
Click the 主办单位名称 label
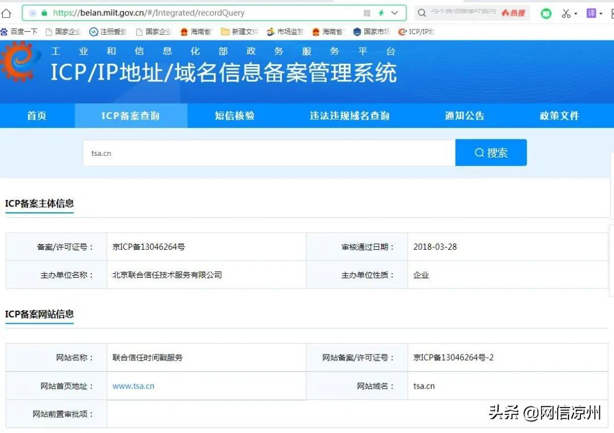coord(67,275)
